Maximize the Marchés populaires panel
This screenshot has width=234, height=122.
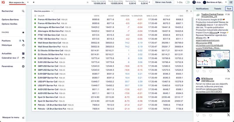(x=187, y=11)
